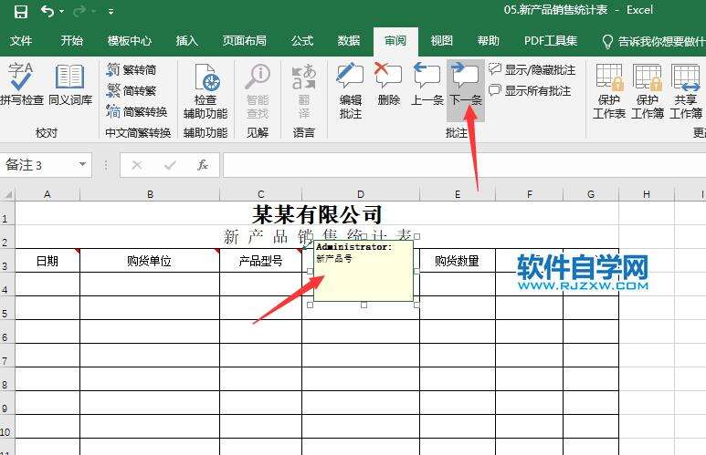Select column B header
The width and height of the screenshot is (706, 455).
coord(150,194)
